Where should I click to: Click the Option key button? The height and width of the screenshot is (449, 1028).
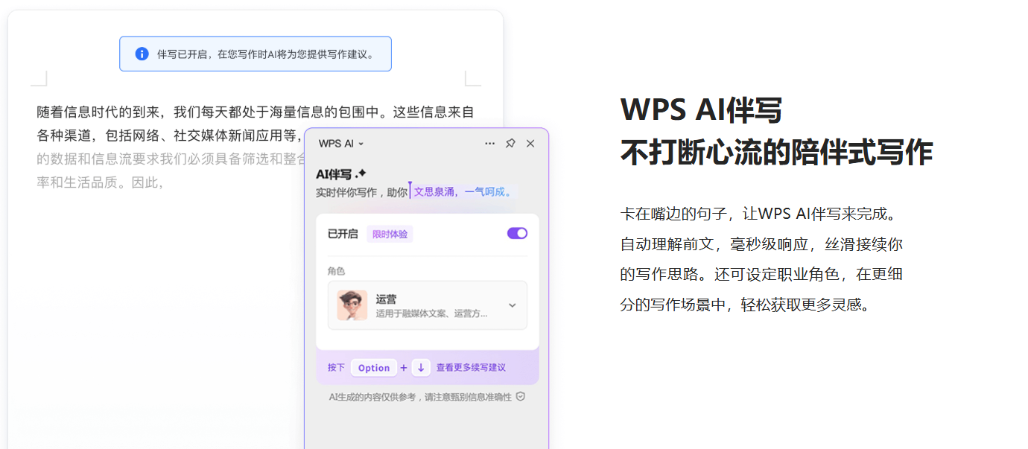(374, 368)
